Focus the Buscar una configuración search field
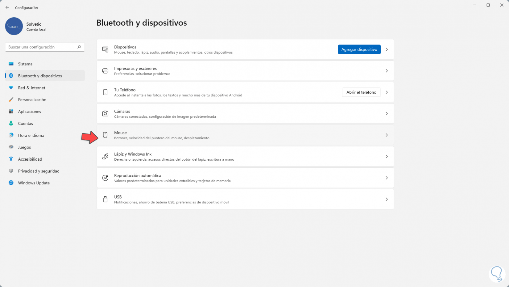The width and height of the screenshot is (509, 287). click(x=42, y=47)
